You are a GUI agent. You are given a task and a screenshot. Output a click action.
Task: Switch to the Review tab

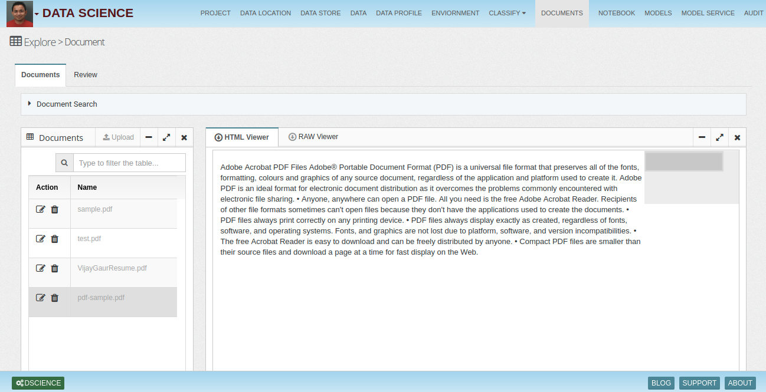pyautogui.click(x=86, y=75)
